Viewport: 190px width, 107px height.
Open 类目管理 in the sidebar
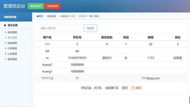12,32
